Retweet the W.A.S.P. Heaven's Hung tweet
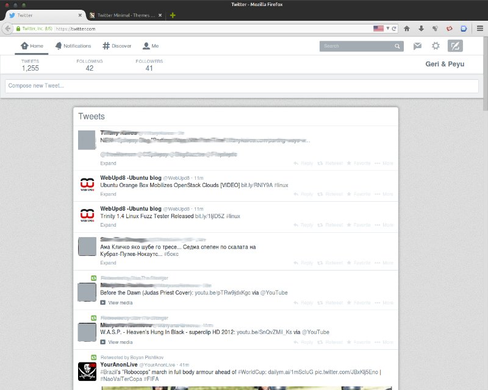Image resolution: width=488 pixels, height=390 pixels. [330, 342]
